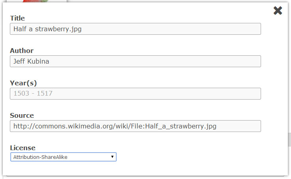Click 'Half_a_strawberry.jpg' at end of Source URL
The height and width of the screenshot is (179, 291).
(x=185, y=126)
